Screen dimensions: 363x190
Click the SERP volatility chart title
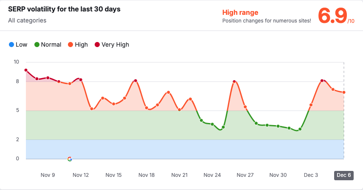point(64,9)
